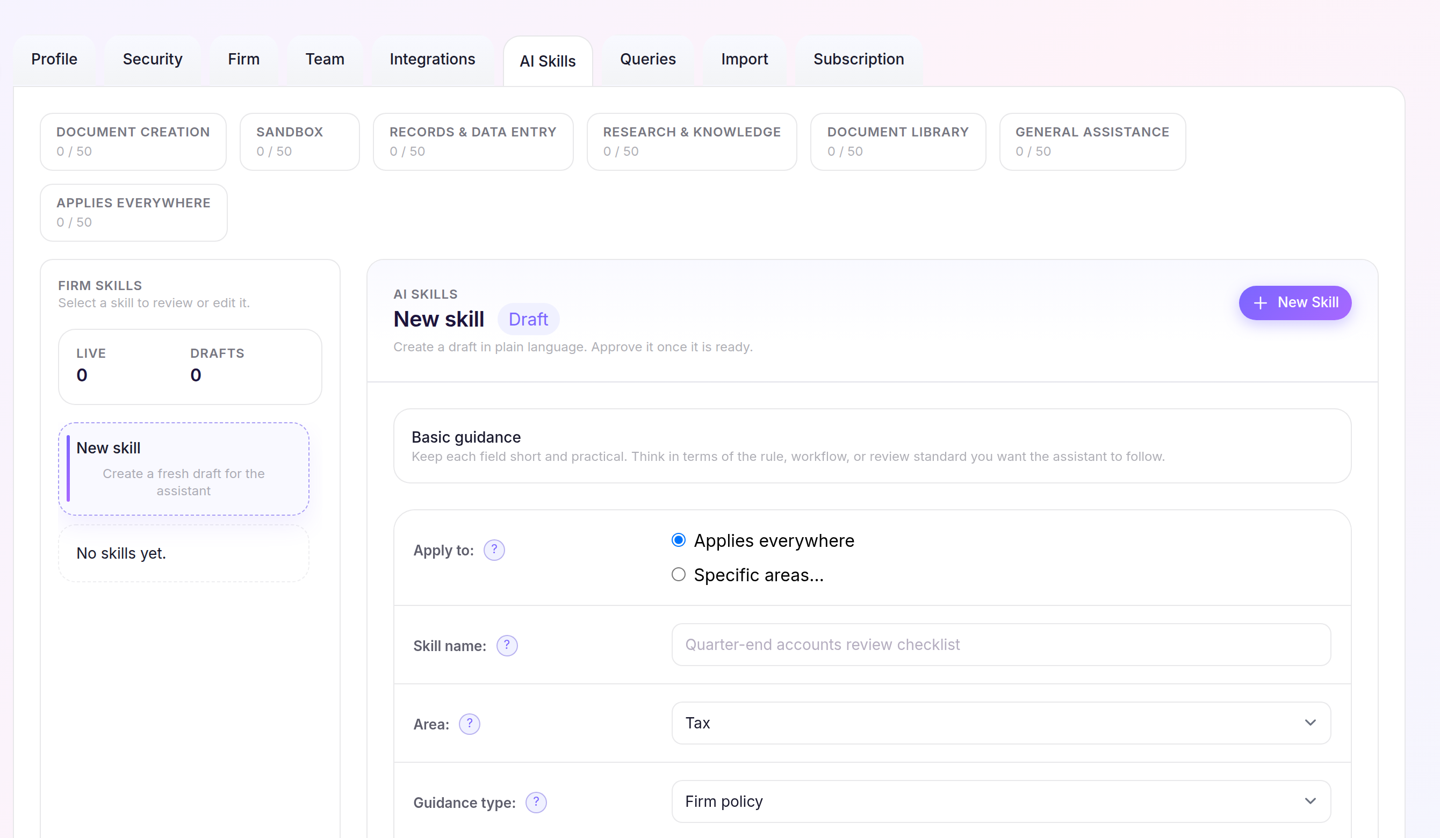
Task: Switch to the Import tab
Action: click(x=745, y=60)
